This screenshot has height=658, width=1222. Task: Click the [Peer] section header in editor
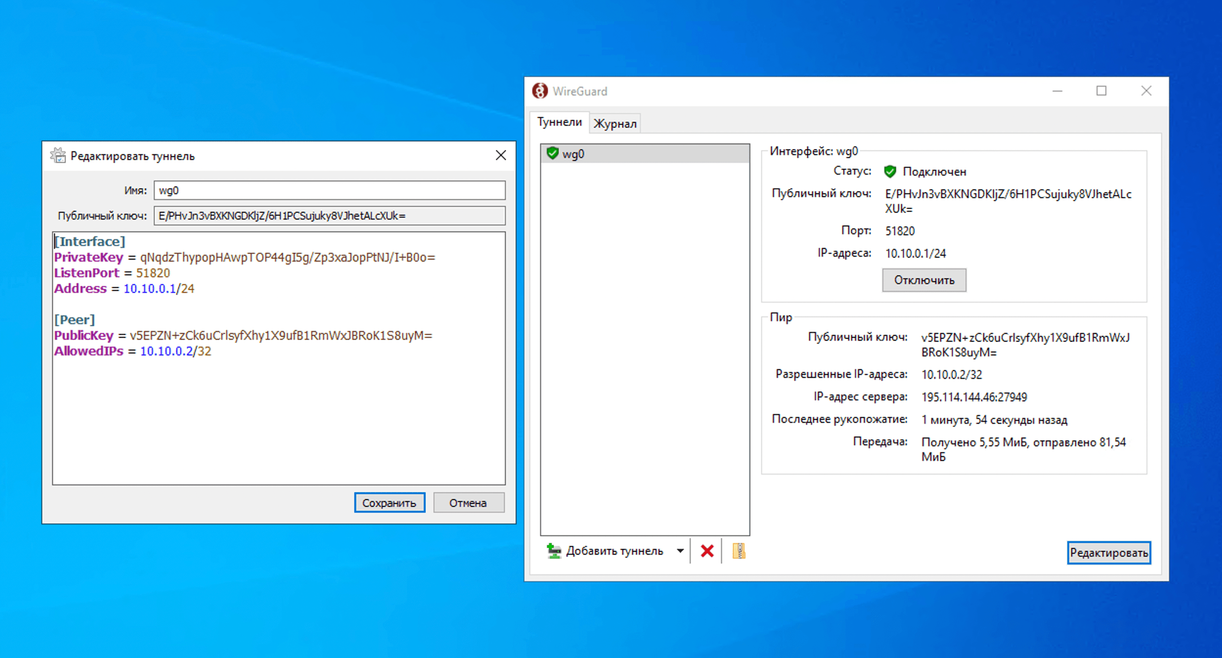[74, 320]
